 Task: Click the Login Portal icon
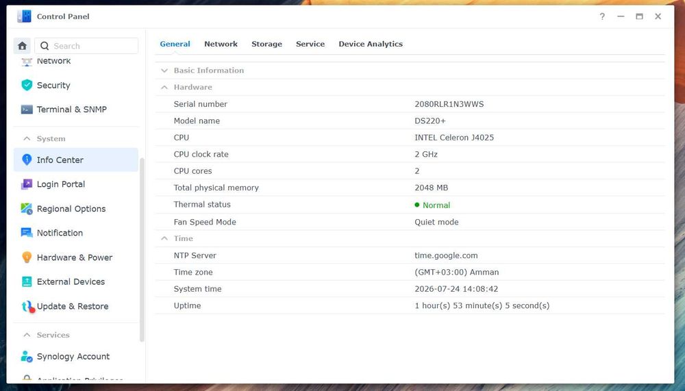point(27,184)
